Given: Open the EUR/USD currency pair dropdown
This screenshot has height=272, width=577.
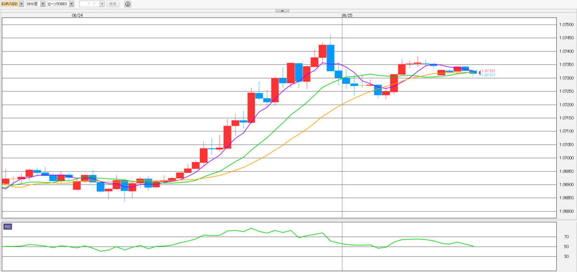Looking at the screenshot, I should pos(21,4).
